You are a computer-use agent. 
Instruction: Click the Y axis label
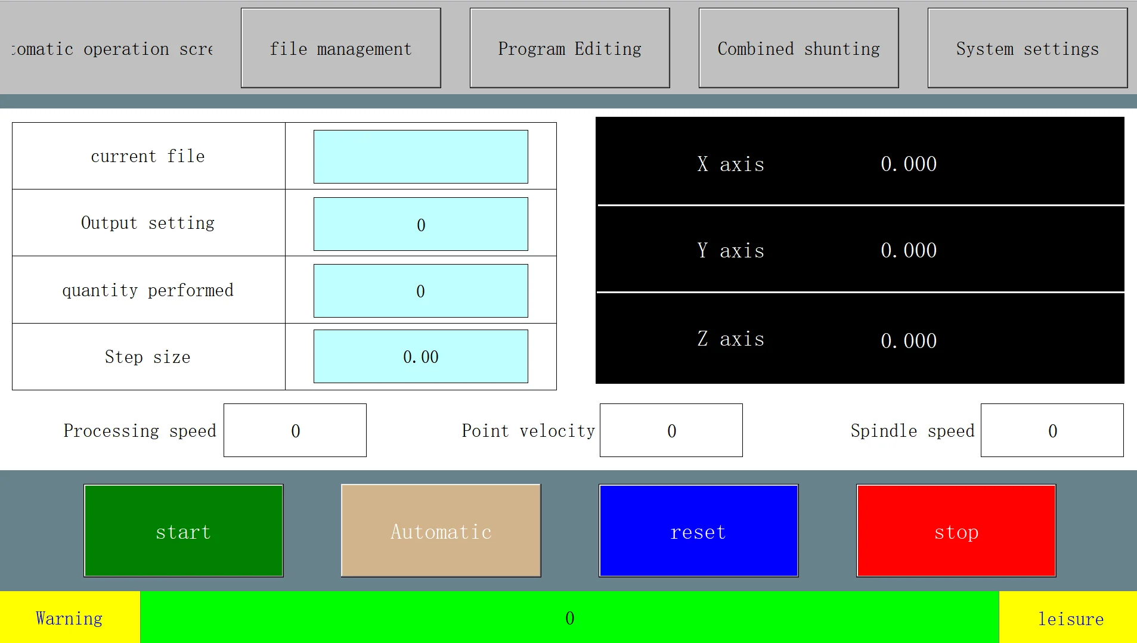(x=731, y=250)
